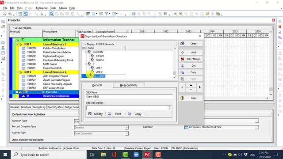Screen dimensions: 283x159
Task: Open the Edit menu
Action: point(12,8)
